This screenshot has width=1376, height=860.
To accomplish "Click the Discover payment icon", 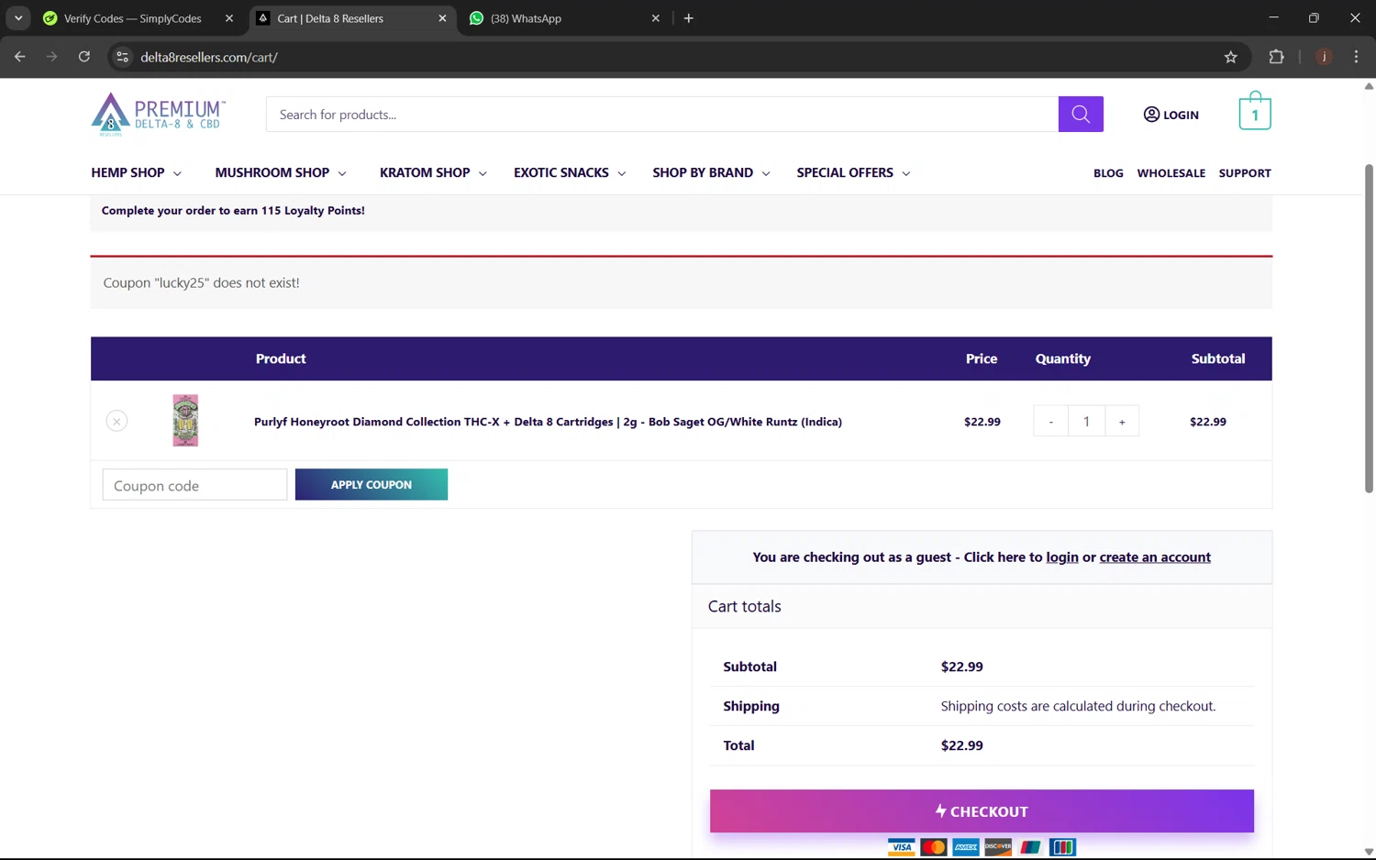I will click(x=998, y=847).
